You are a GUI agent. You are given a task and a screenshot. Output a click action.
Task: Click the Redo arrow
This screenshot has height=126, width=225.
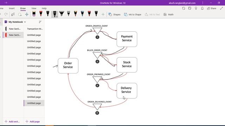pyautogui.click(x=6, y=14)
